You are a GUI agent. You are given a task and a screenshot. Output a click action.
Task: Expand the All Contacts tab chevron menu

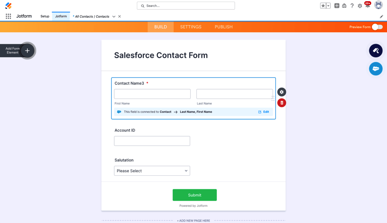(x=114, y=17)
